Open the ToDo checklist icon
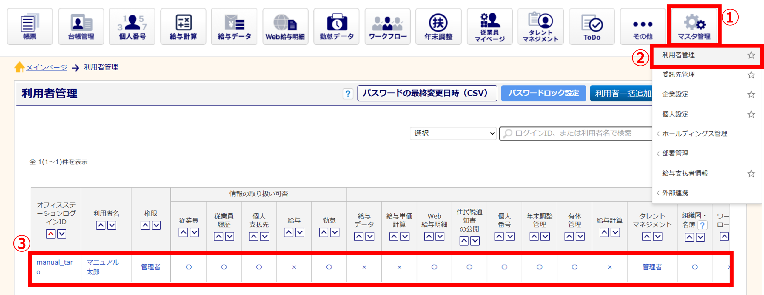764x295 pixels. pyautogui.click(x=592, y=27)
